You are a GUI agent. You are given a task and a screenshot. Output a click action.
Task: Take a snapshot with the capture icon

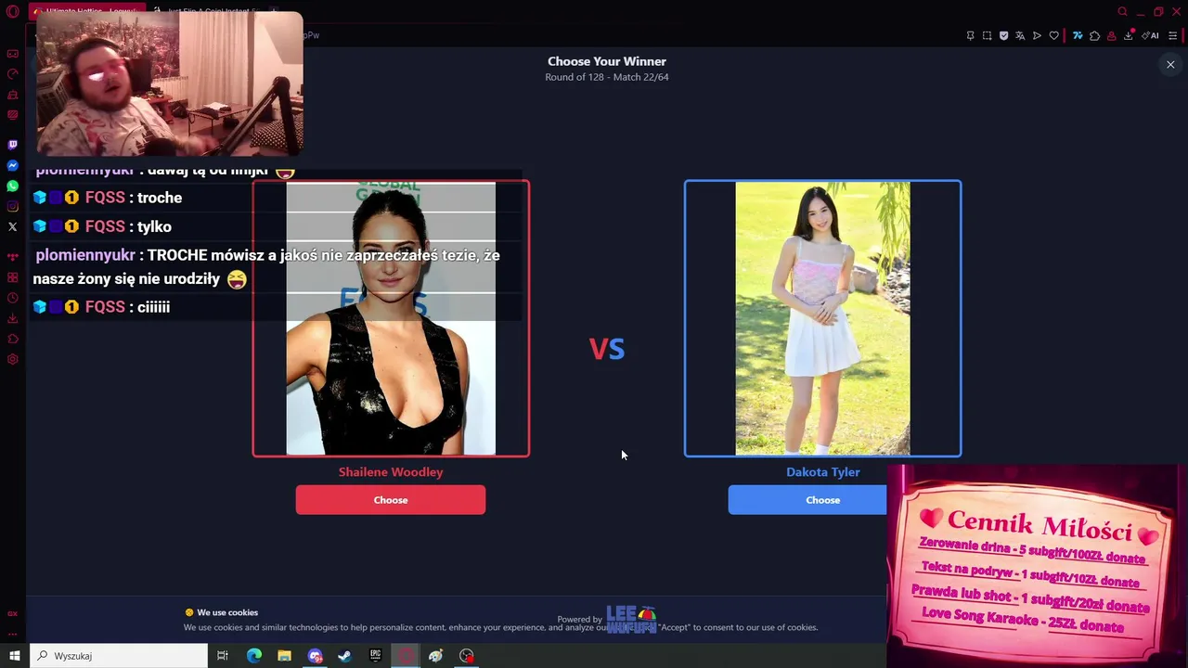(987, 35)
